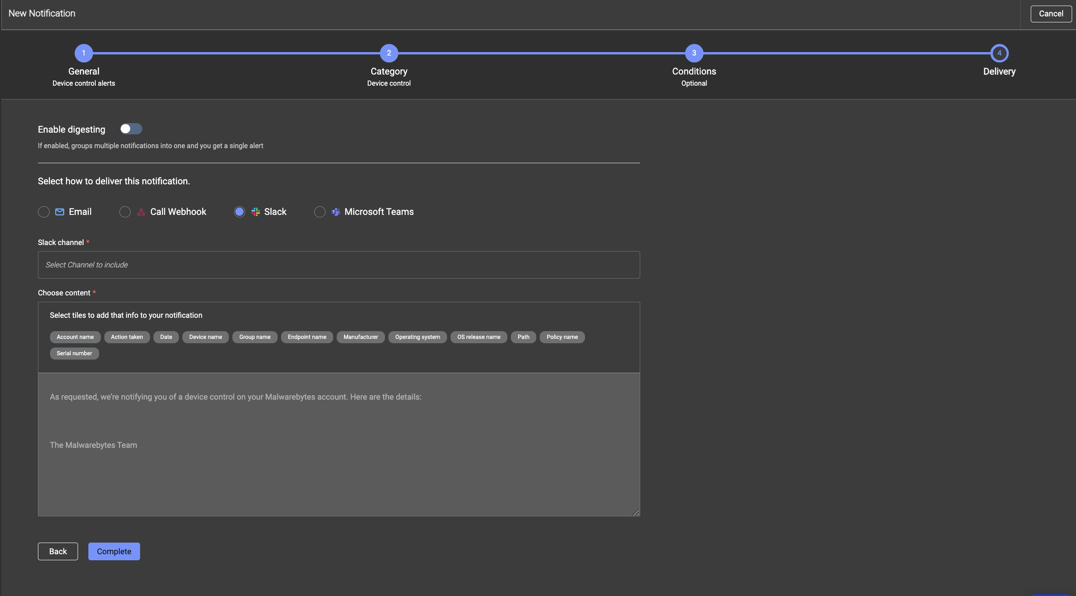
Task: Click inside the notification message text area
Action: [339, 444]
